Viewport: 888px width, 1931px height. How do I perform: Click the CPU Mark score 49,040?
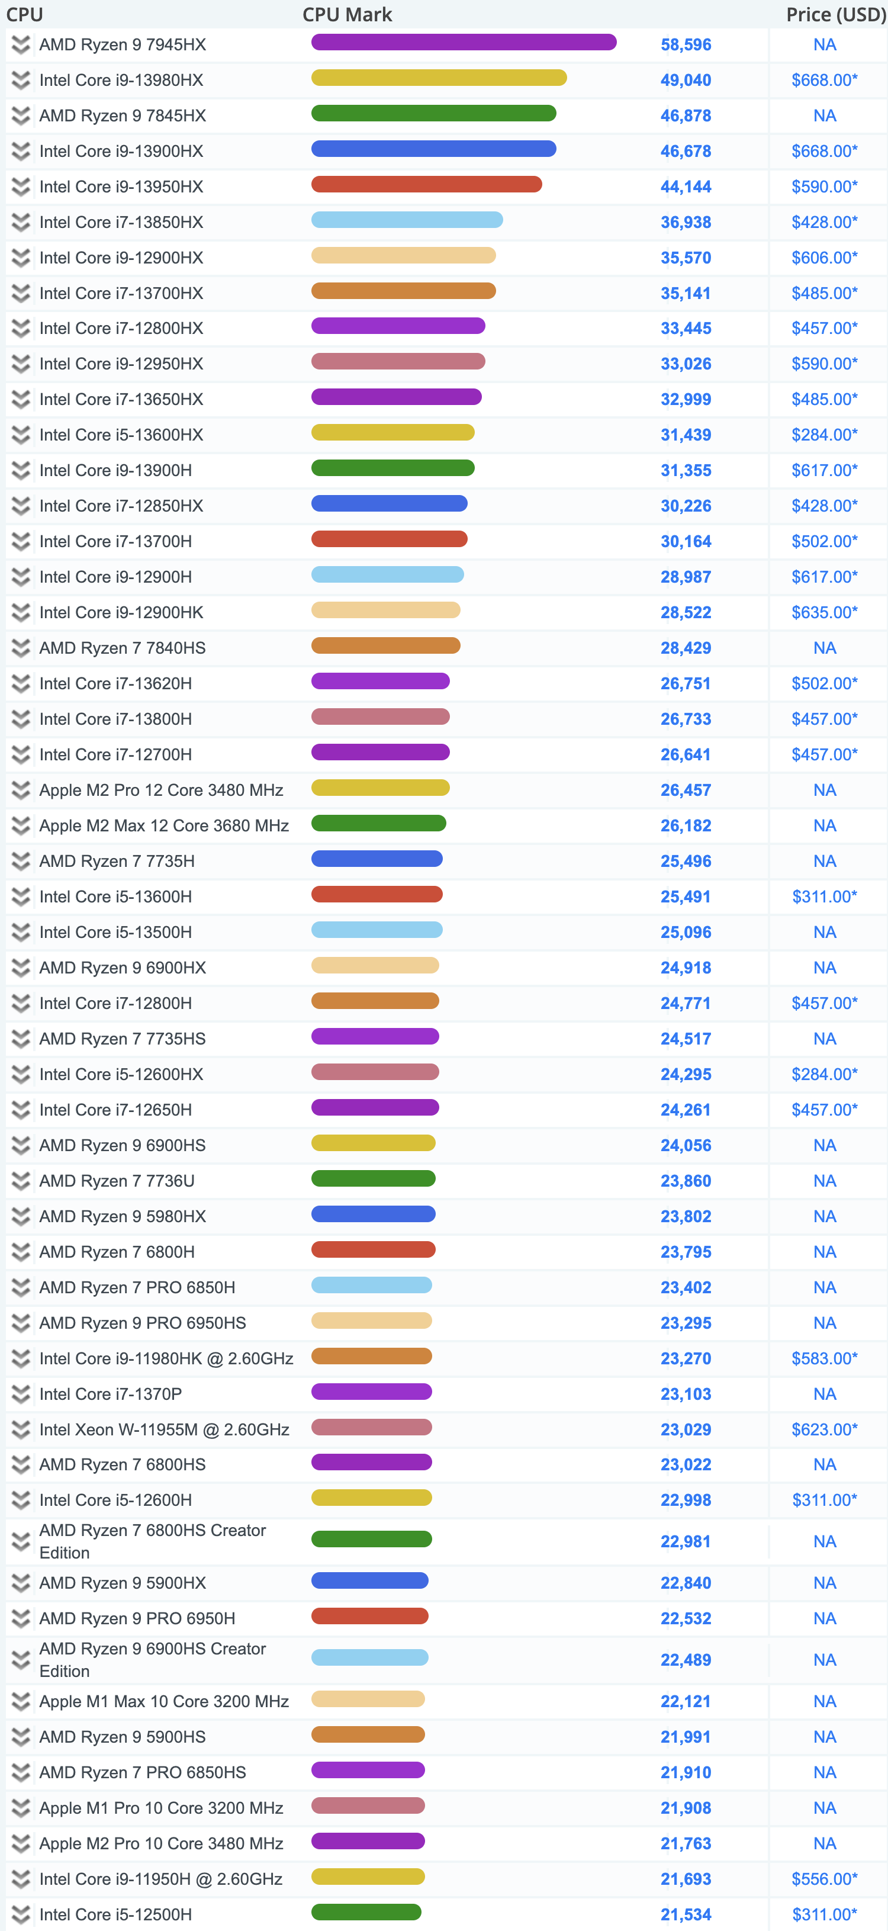[x=686, y=80]
